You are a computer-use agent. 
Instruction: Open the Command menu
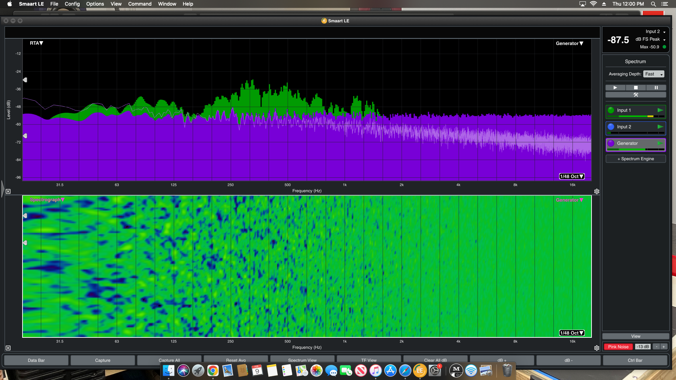[x=140, y=4]
